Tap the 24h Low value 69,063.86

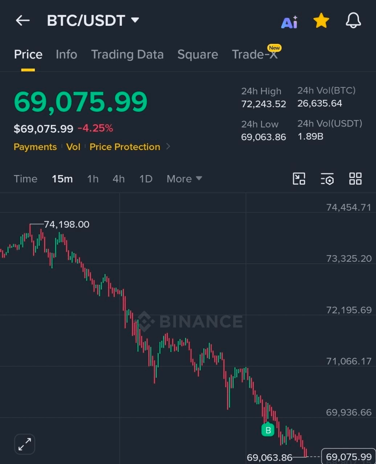[264, 137]
